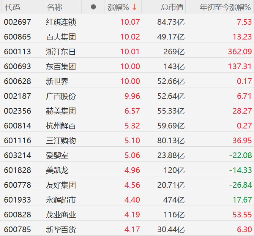This screenshot has width=254, height=236.
Task: Sort by the 代码 column header
Action: coord(13,7)
